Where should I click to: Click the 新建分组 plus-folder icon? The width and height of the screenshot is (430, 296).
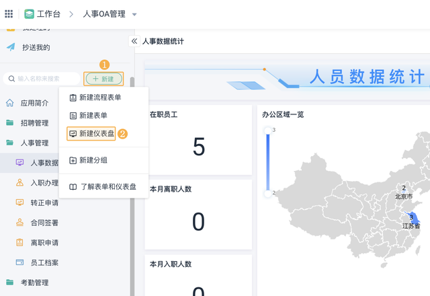[x=73, y=160]
